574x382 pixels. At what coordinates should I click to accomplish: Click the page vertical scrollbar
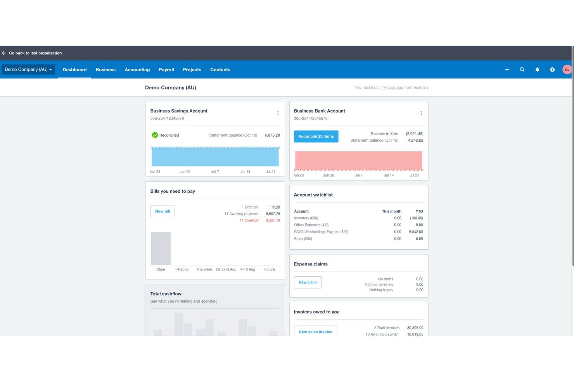(x=573, y=156)
